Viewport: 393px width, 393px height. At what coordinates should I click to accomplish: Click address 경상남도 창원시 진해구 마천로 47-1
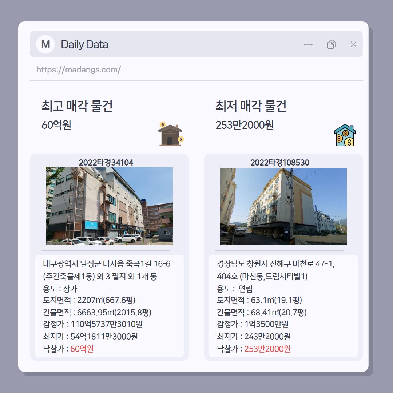click(x=276, y=264)
